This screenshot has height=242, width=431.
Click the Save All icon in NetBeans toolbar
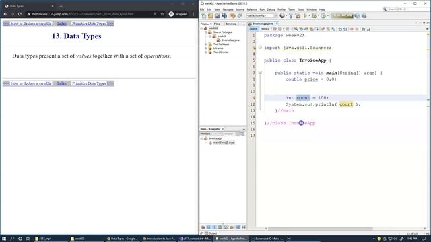(x=224, y=16)
